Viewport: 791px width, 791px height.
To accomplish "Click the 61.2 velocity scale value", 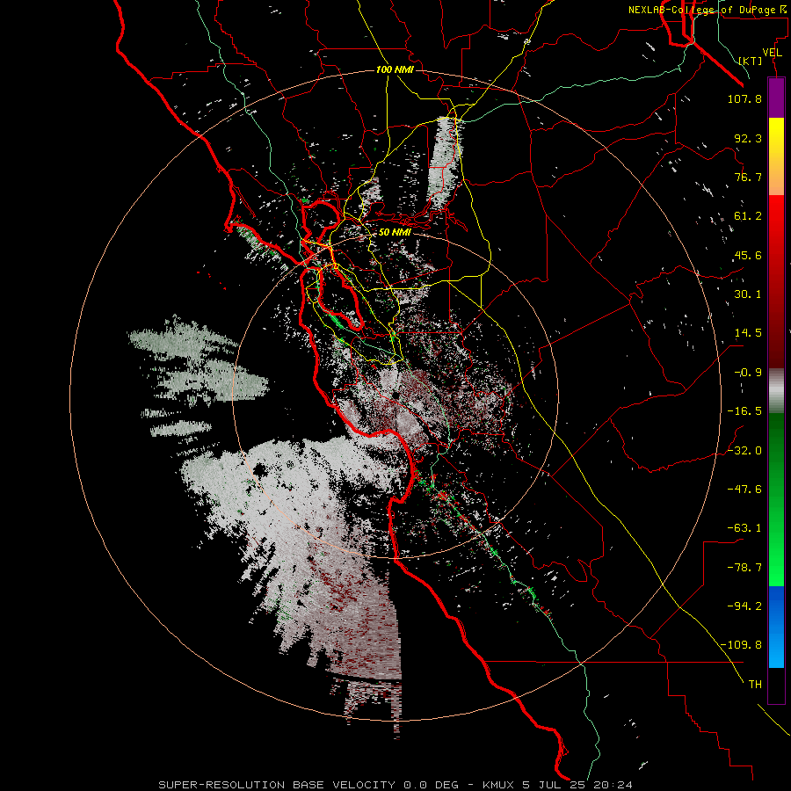I will pos(748,216).
